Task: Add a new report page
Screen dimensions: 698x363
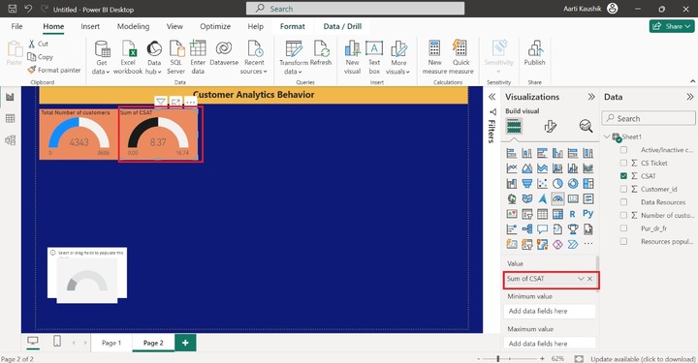Action: 185,343
